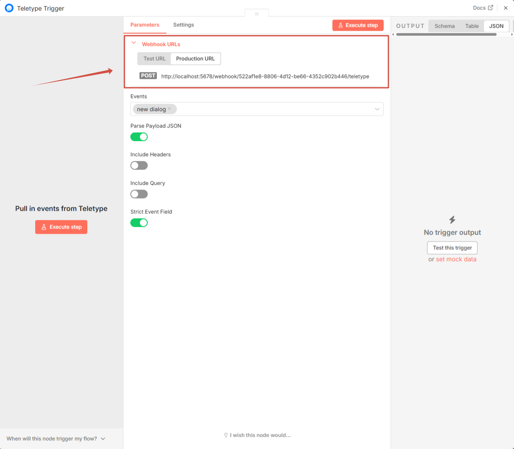Select the Table output view tab
Viewport: 514px width, 449px height.
(472, 26)
